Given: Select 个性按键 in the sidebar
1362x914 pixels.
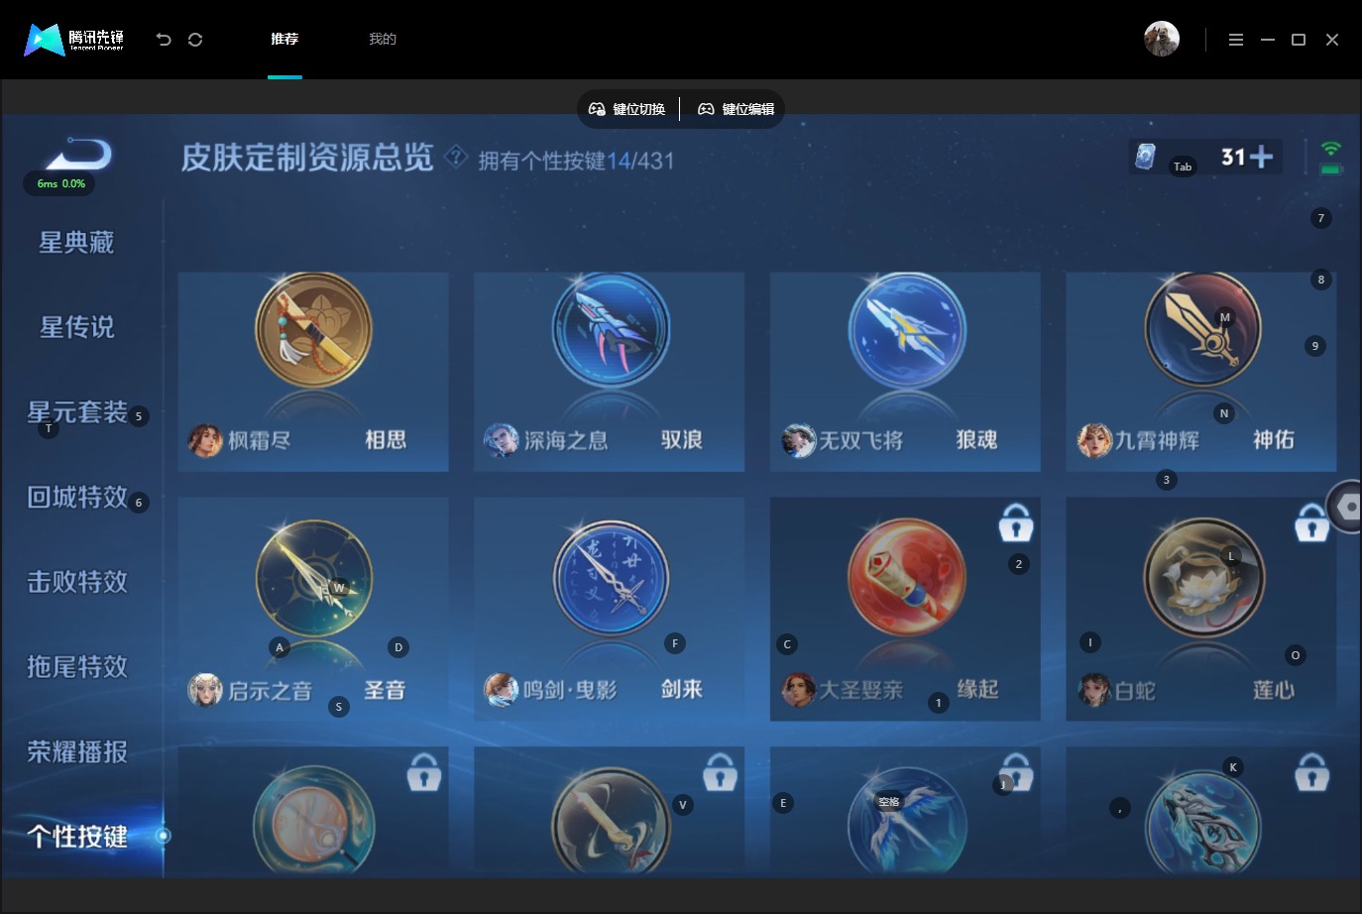Looking at the screenshot, I should 77,837.
